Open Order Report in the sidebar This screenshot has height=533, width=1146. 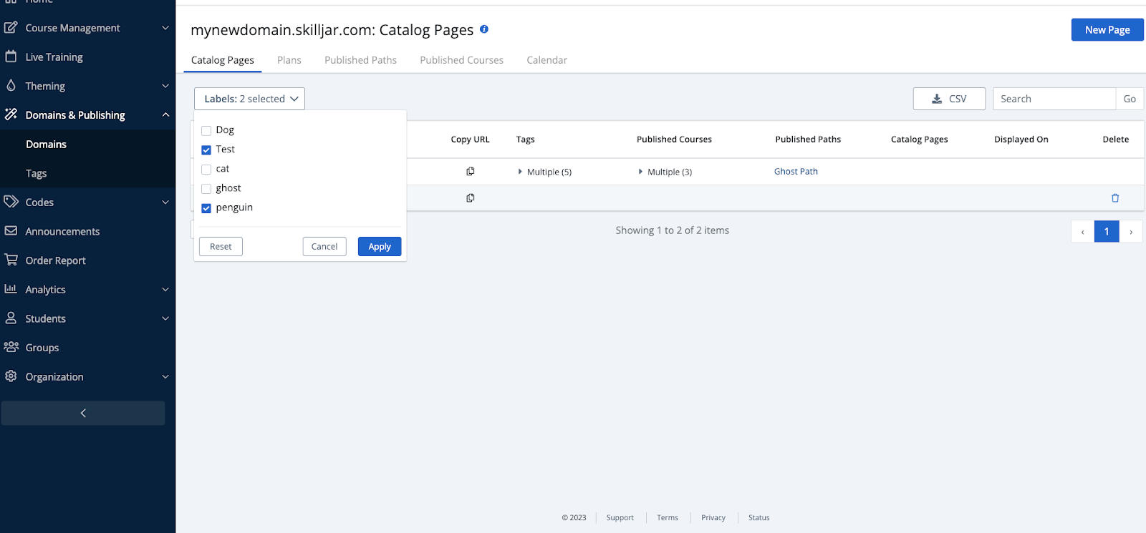tap(55, 260)
